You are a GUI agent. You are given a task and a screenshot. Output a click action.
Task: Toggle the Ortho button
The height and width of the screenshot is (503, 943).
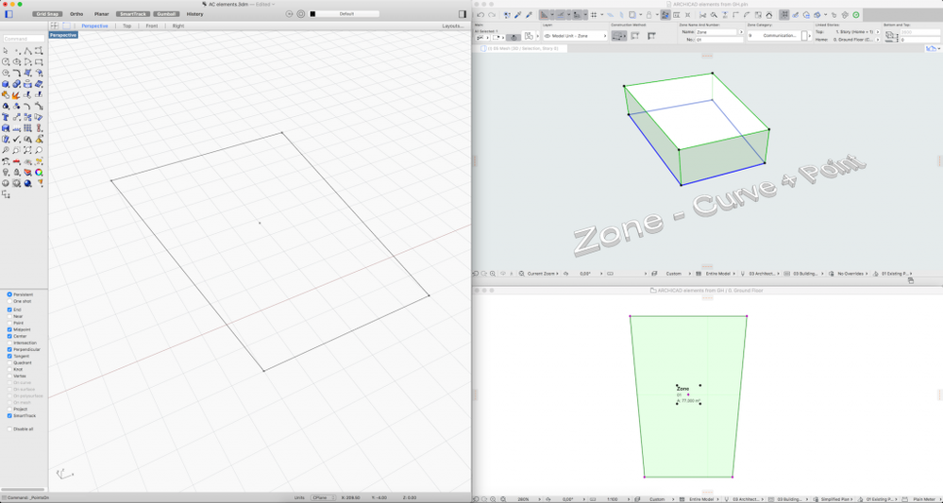click(77, 14)
